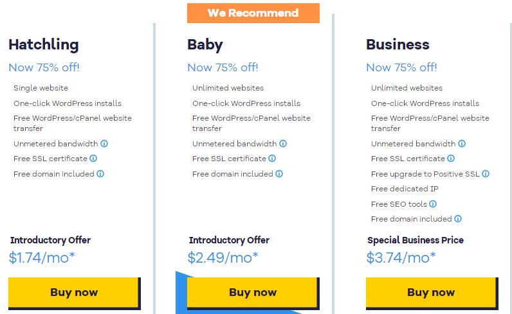Show info about Free upgrade to Positive SSL
Viewport: 512px width, 314px height.
(x=486, y=174)
